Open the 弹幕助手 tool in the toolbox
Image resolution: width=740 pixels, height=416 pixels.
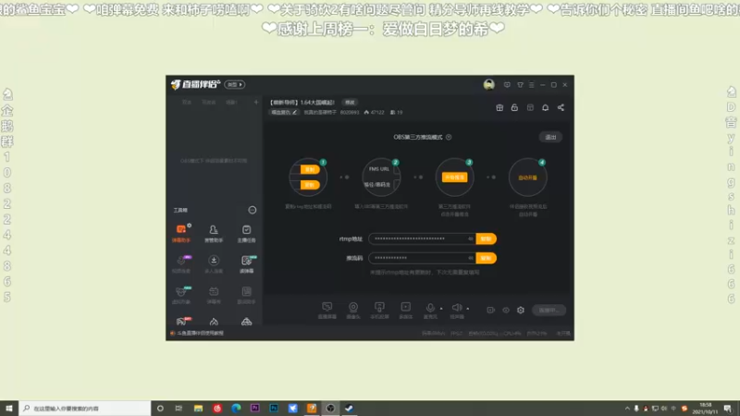(181, 233)
